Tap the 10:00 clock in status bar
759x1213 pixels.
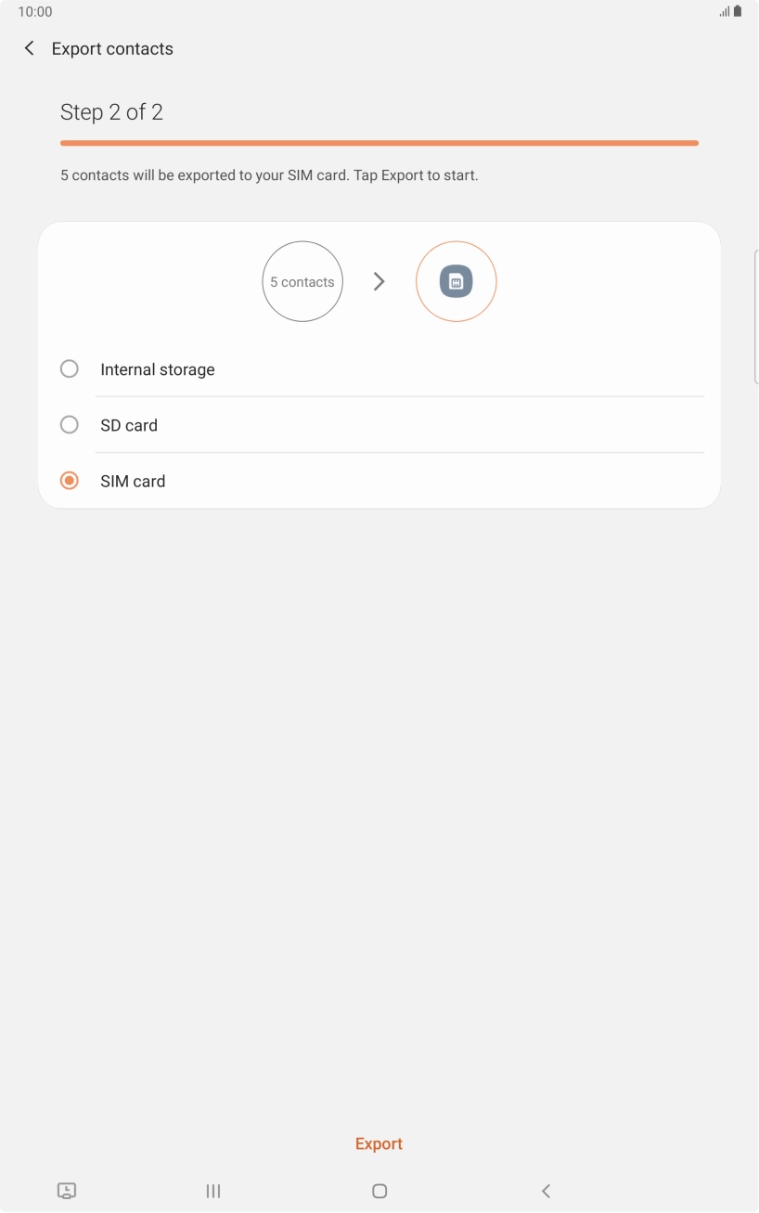point(35,12)
